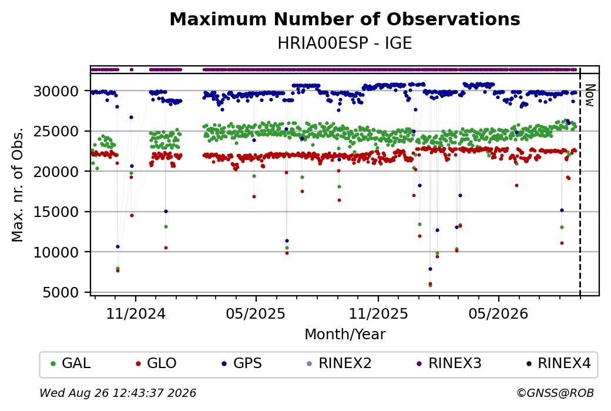This screenshot has width=611, height=411.
Task: Click the 25000 y-axis tick label
Action: 56,132
